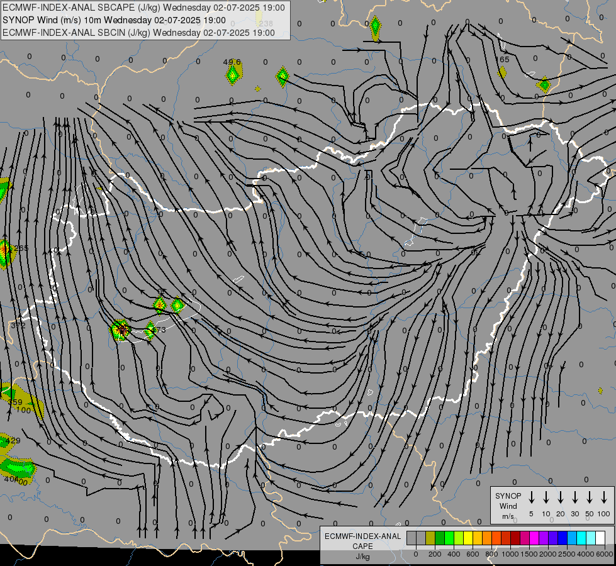Image resolution: width=616 pixels, height=566 pixels.
Task: Click the wind arrow above 100 m/s
Action: tap(604, 497)
